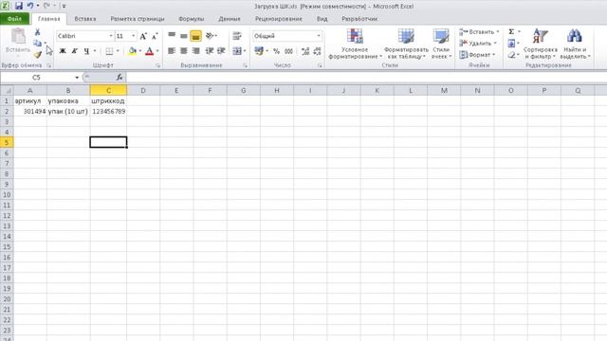
Task: Increase the cell indent
Action: coord(221,51)
